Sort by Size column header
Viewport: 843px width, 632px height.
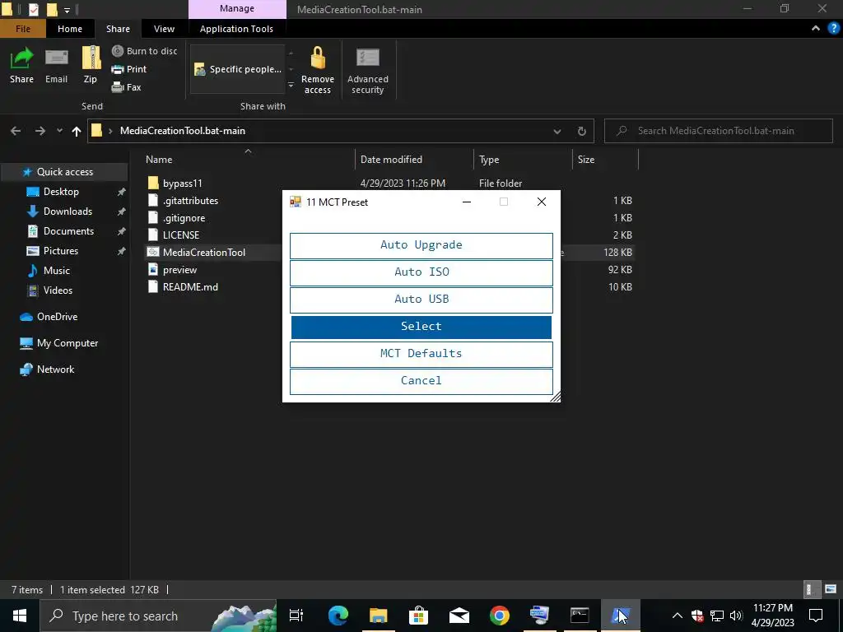(586, 160)
